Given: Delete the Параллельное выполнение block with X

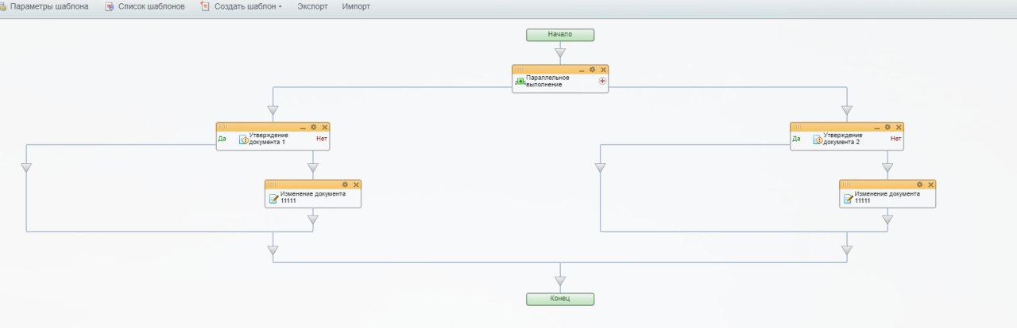Looking at the screenshot, I should [602, 70].
